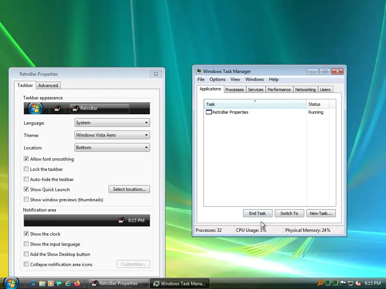386x289 pixels.
Task: Click the RetroBar icon in the notification area preview
Action: 122,220
